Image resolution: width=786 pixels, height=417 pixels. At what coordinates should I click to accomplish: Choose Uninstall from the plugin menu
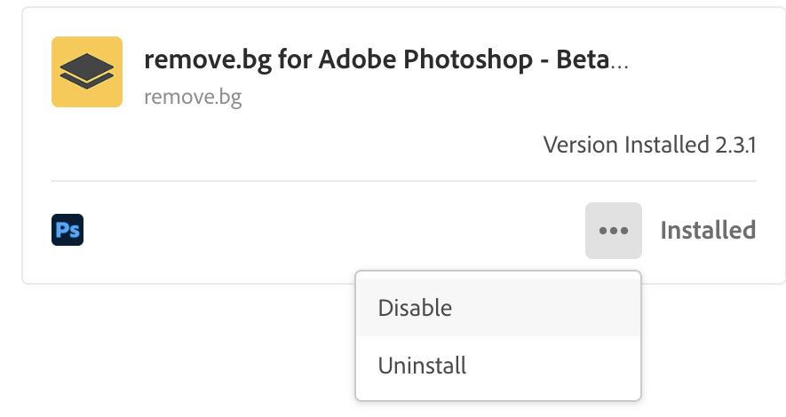[422, 365]
